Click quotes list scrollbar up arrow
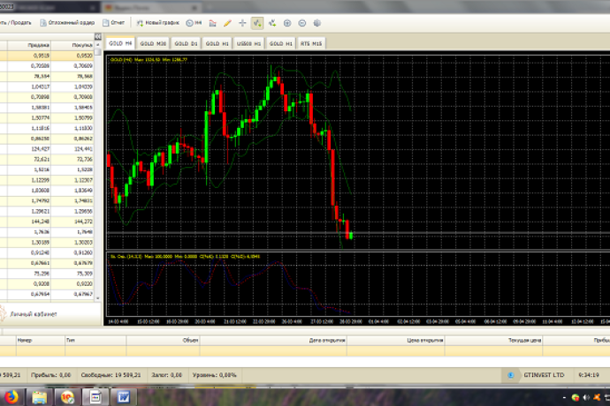The width and height of the screenshot is (610, 406). (97, 45)
